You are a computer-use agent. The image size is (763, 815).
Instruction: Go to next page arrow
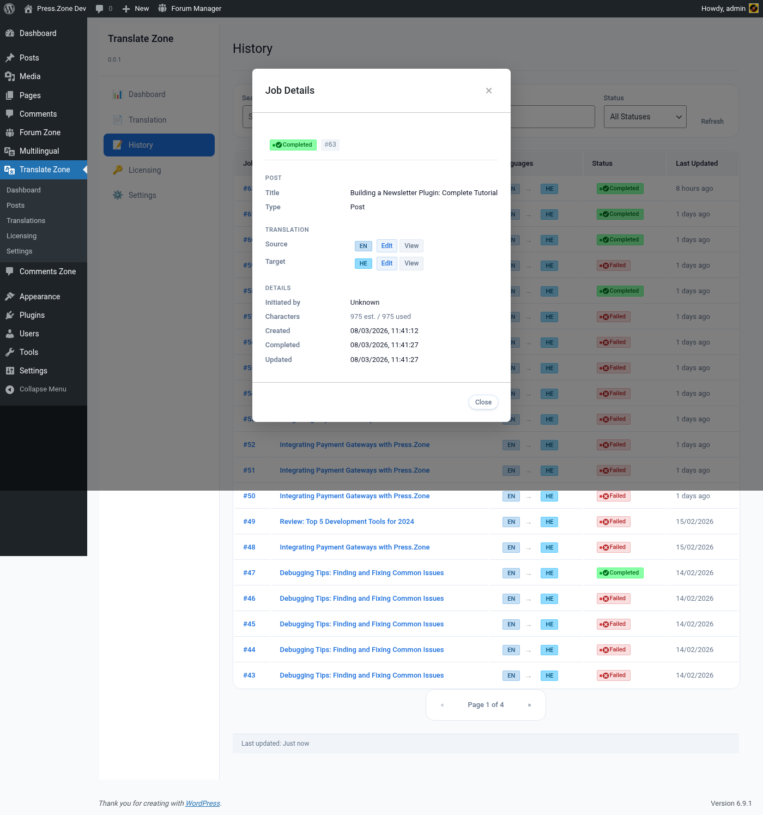[529, 705]
